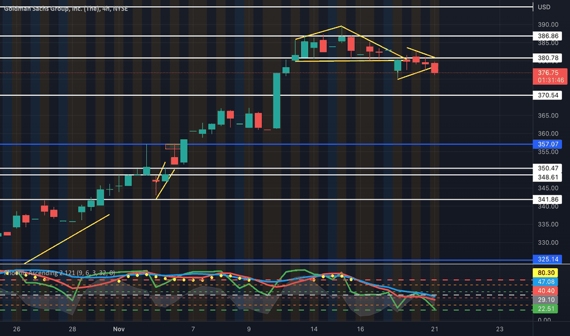Select the 386.86 price level label
Screen dimensions: 570x336
tap(547, 36)
